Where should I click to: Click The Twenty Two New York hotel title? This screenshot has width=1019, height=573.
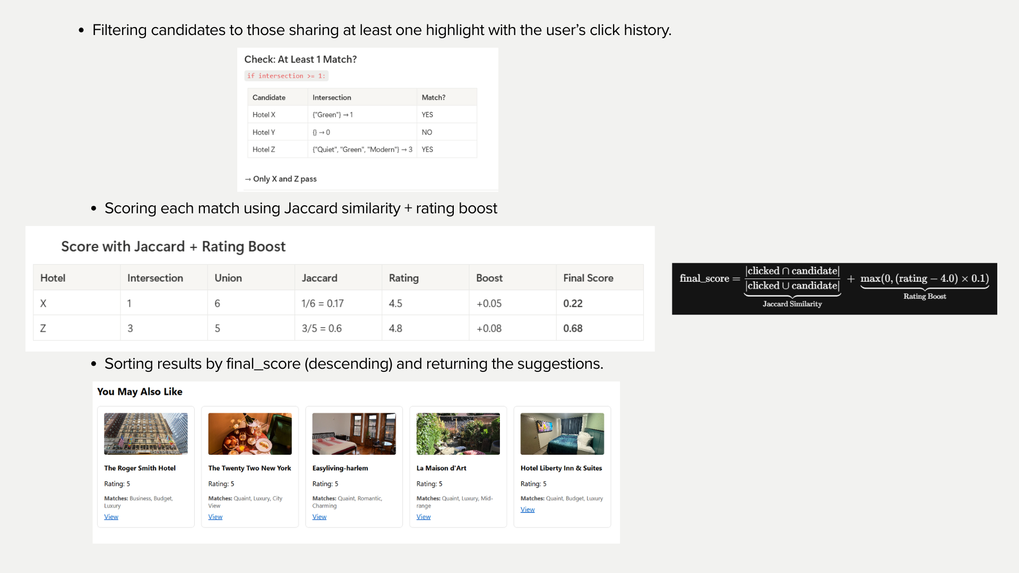[249, 468]
